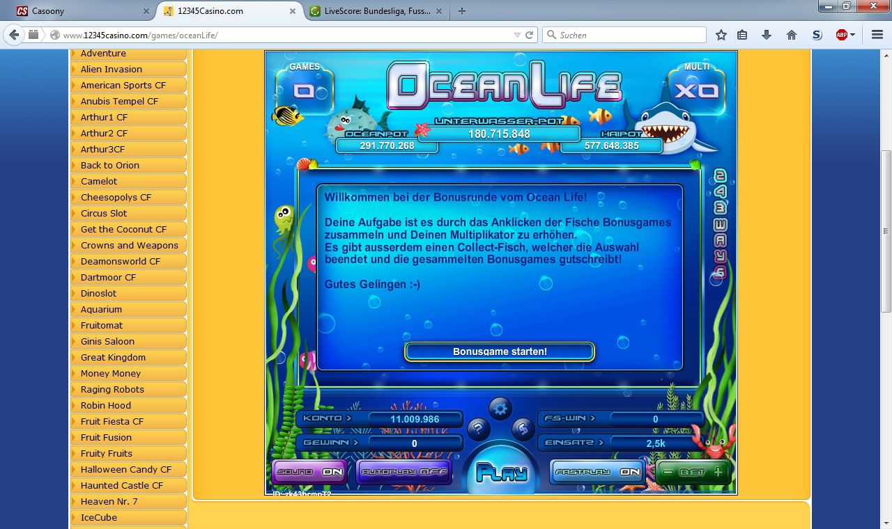Open Money Money game
Viewport: 892px width, 529px height.
pyautogui.click(x=129, y=373)
